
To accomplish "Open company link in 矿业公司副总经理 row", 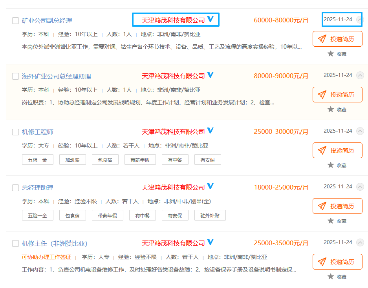I will (x=173, y=20).
